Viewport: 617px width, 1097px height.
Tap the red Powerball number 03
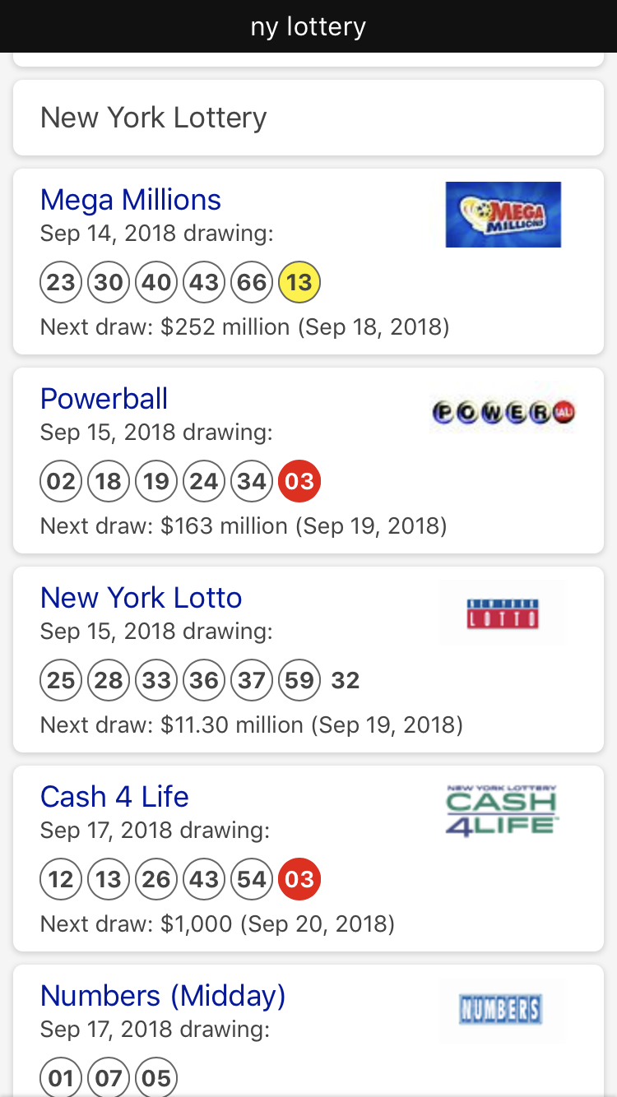click(x=299, y=482)
